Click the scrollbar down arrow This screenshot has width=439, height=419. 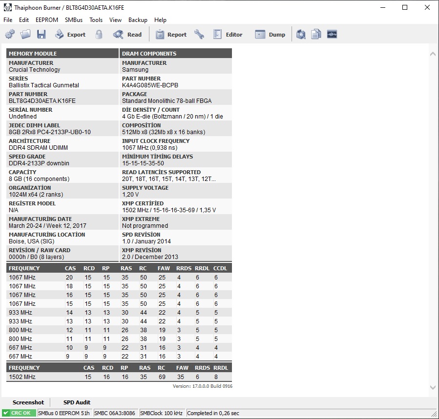(x=433, y=387)
